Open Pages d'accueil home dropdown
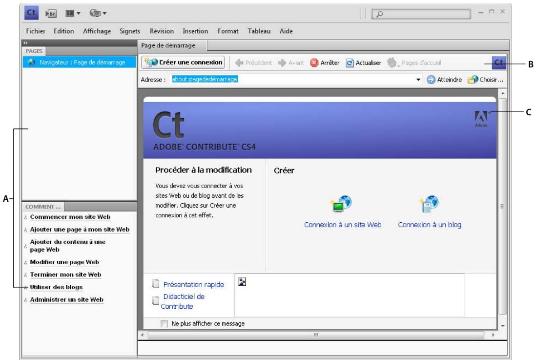The height and width of the screenshot is (360, 536). click(x=414, y=63)
